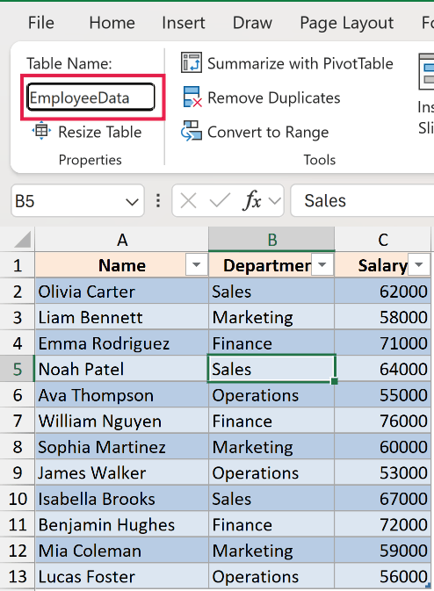Click cell containing Benjamin Hughes
Viewport: 434px width, 591px height.
pos(121,524)
